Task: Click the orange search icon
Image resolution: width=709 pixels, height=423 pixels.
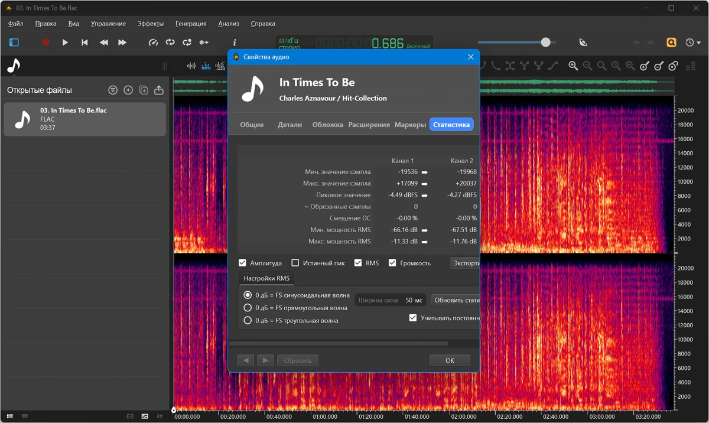Action: coord(671,43)
